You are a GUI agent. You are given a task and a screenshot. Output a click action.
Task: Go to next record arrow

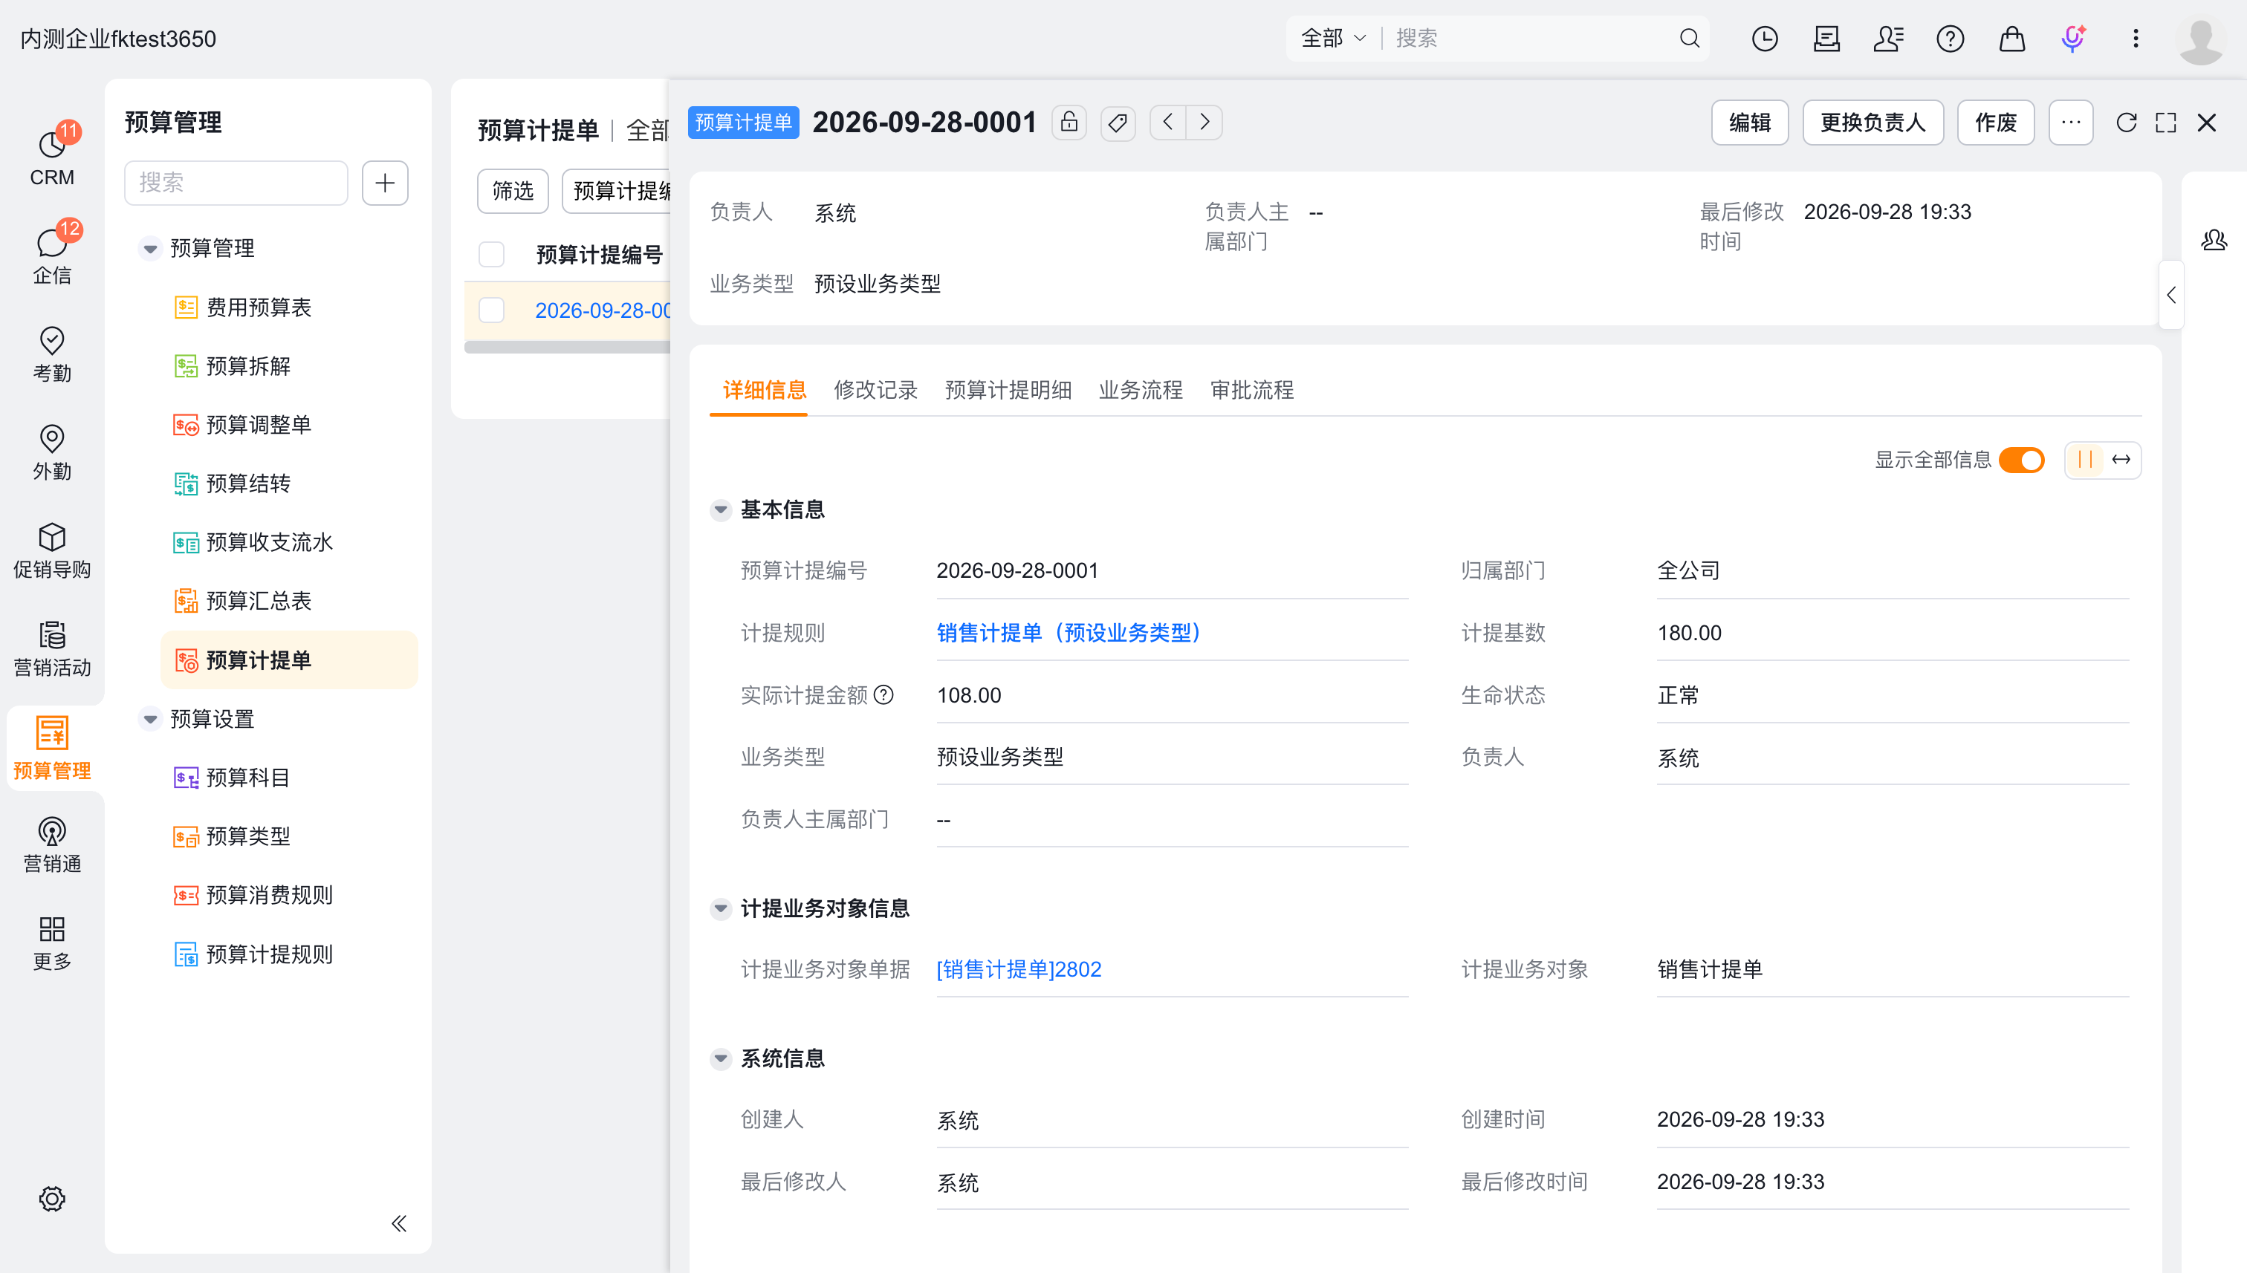click(1204, 123)
